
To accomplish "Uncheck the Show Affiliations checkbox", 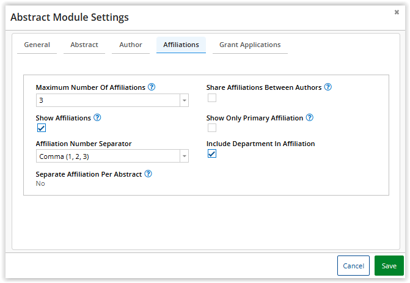I will pyautogui.click(x=41, y=128).
